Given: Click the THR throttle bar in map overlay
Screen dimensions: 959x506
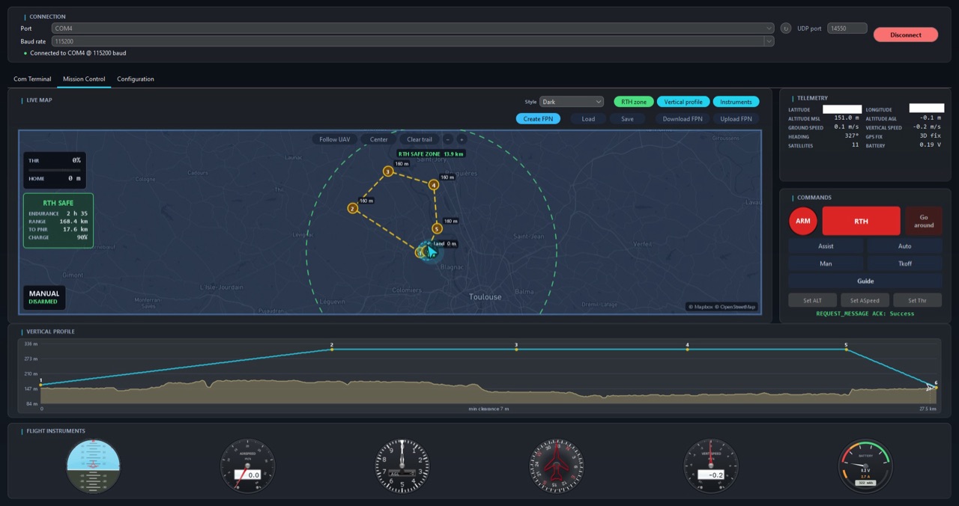Looking at the screenshot, I should (55, 169).
